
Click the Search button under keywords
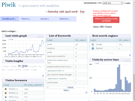71,88
